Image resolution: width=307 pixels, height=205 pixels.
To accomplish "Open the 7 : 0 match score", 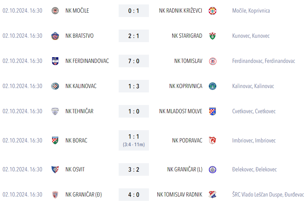I will tap(134, 61).
